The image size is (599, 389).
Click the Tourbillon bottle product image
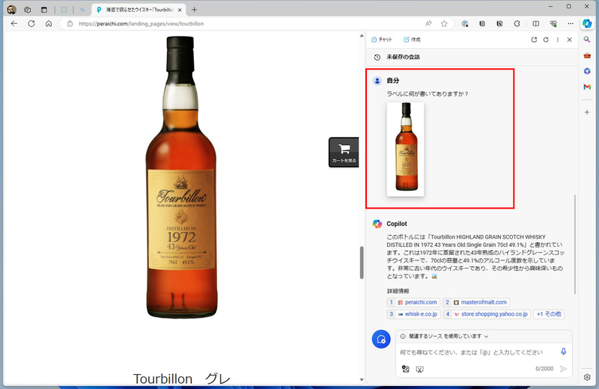point(181,177)
